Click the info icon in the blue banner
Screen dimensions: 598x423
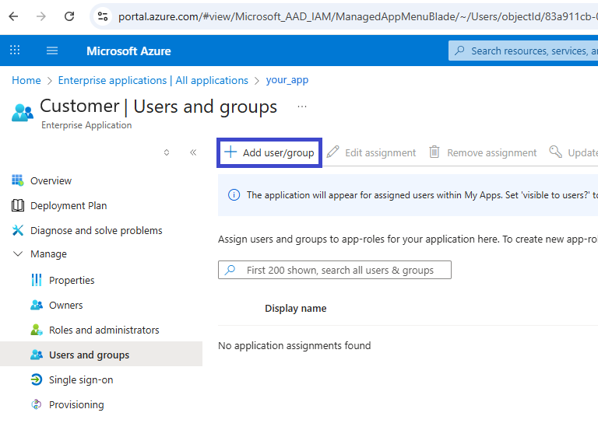[x=234, y=195]
